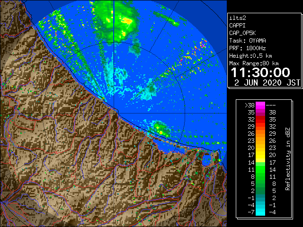Click the large green echo mass north of the radar
This screenshot has width=303, height=227.
coord(117,22)
